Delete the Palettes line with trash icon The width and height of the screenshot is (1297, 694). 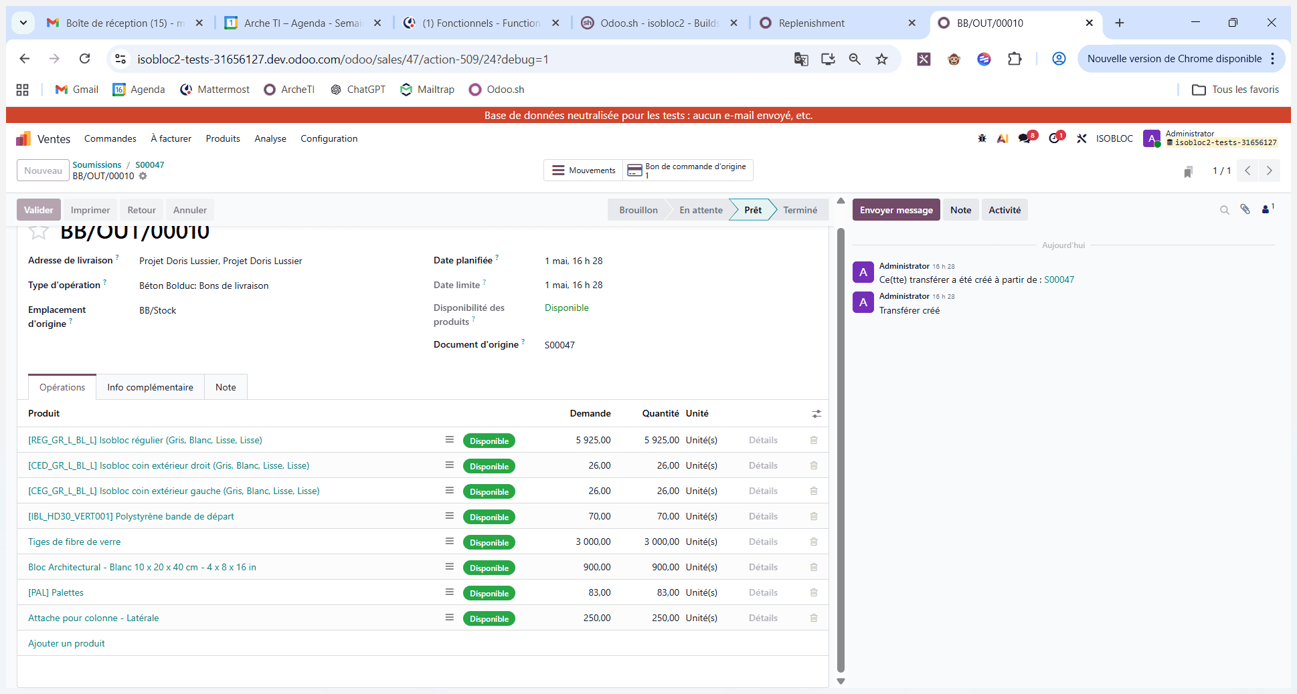pyautogui.click(x=814, y=592)
